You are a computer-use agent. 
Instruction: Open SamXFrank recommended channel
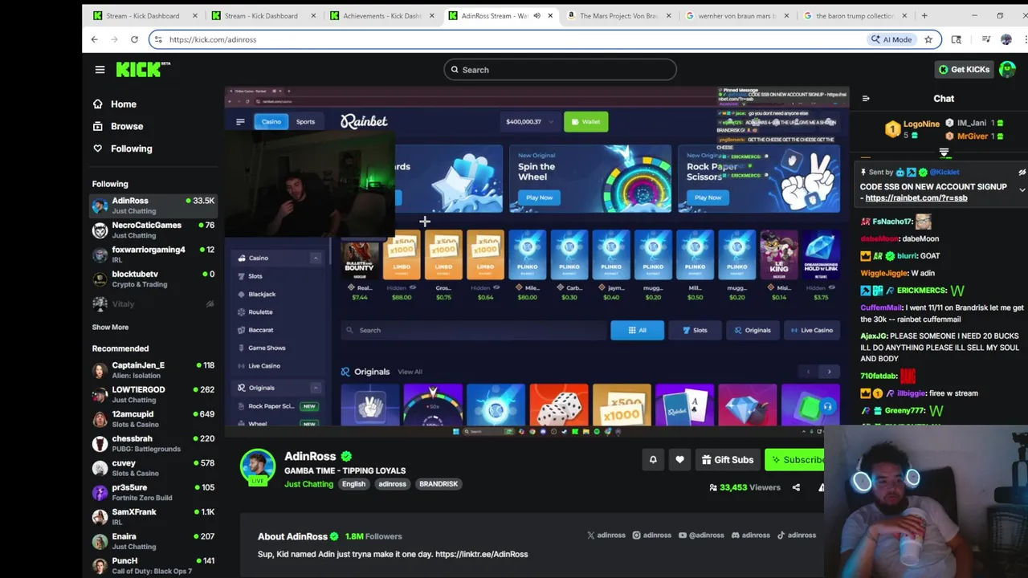[153, 517]
